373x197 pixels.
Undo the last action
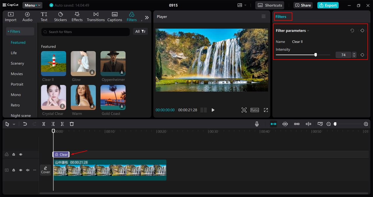(x=25, y=124)
